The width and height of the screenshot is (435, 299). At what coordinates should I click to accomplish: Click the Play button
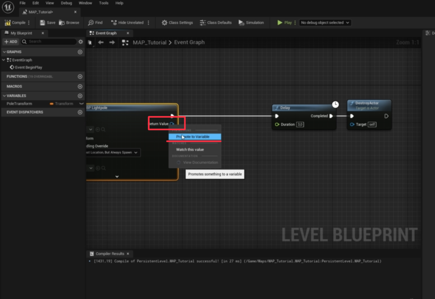[284, 23]
